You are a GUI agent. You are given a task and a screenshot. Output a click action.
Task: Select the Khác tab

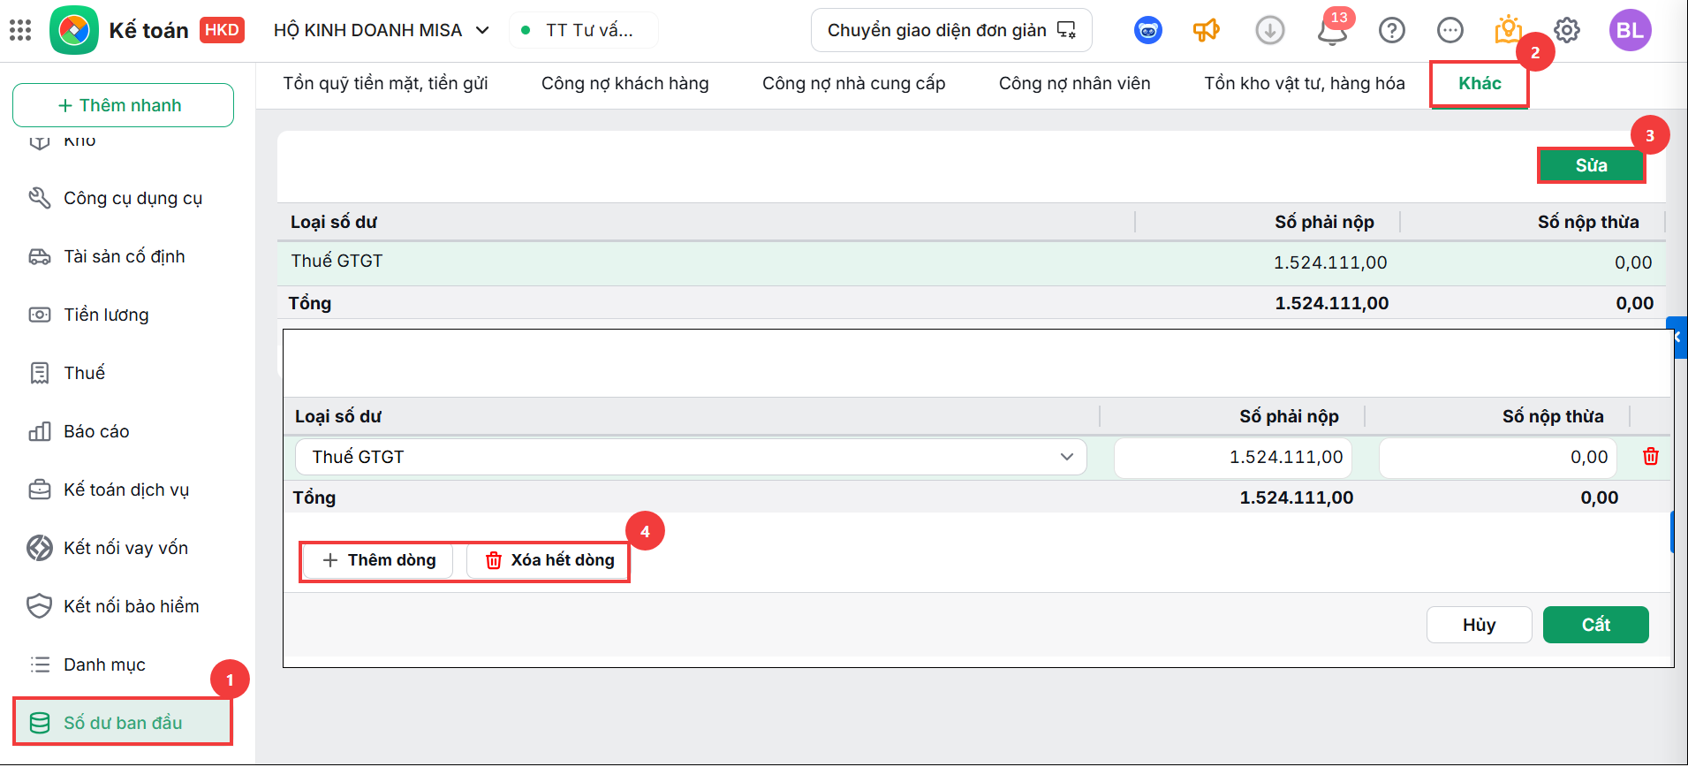click(1480, 84)
